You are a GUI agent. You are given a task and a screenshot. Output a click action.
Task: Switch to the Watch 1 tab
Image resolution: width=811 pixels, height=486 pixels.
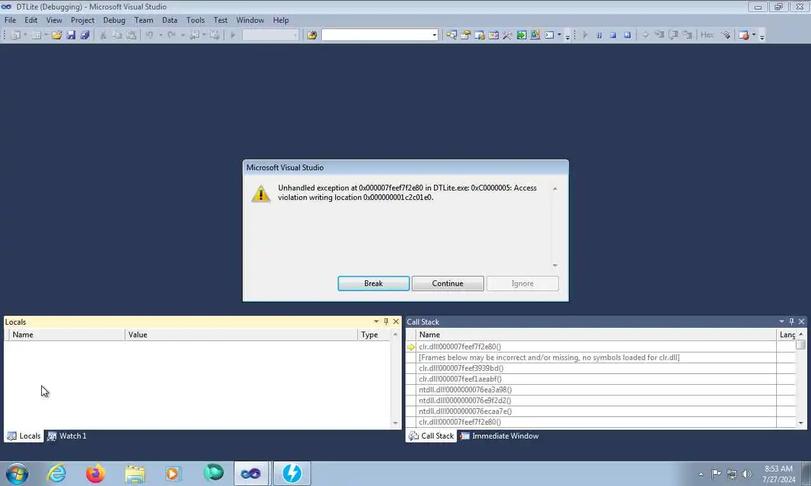click(67, 436)
